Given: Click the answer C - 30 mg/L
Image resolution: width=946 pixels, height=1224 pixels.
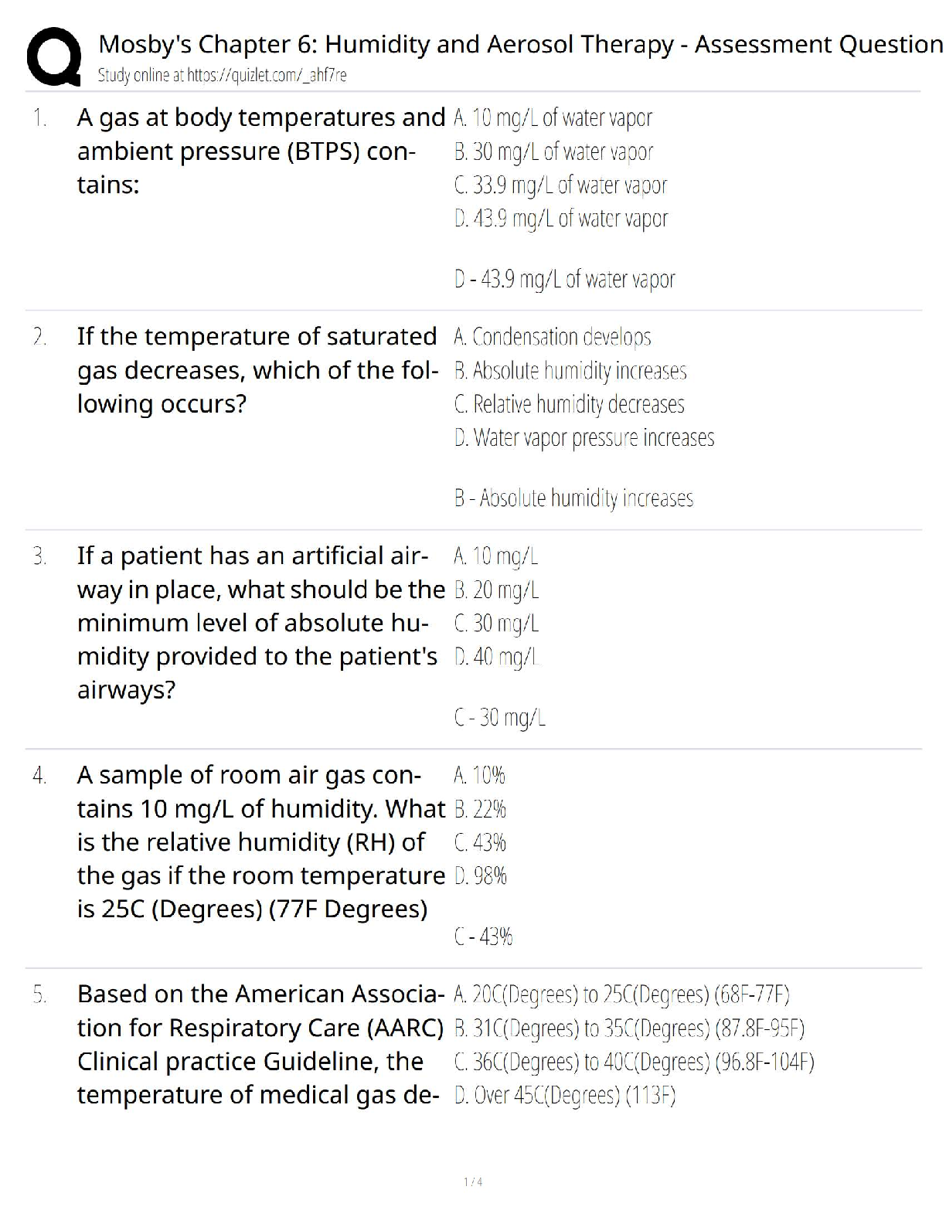Looking at the screenshot, I should (499, 718).
